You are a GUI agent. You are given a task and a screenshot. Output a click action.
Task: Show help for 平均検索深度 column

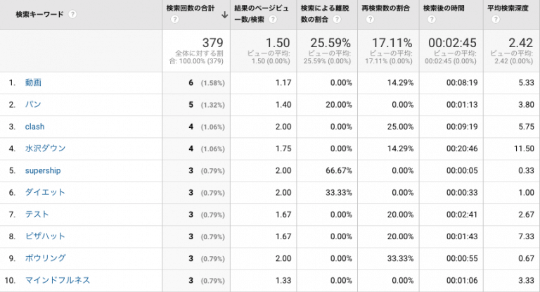click(496, 19)
